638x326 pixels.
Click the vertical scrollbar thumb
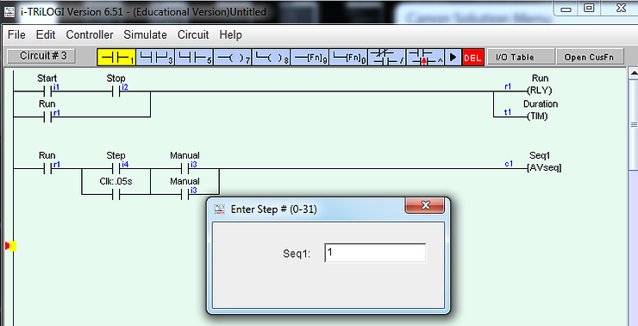tap(634, 124)
